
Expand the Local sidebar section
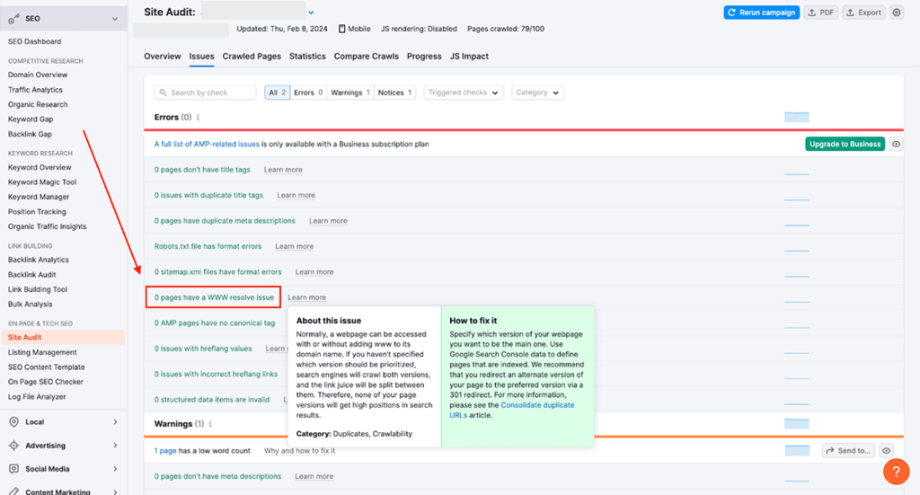point(115,421)
